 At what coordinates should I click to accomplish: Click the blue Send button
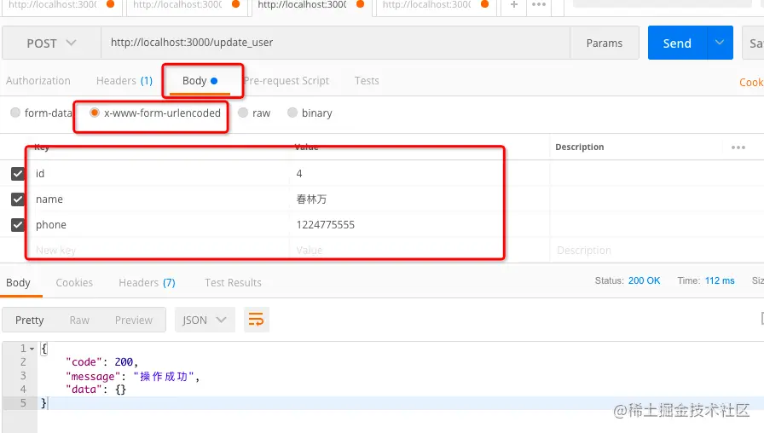tap(677, 43)
